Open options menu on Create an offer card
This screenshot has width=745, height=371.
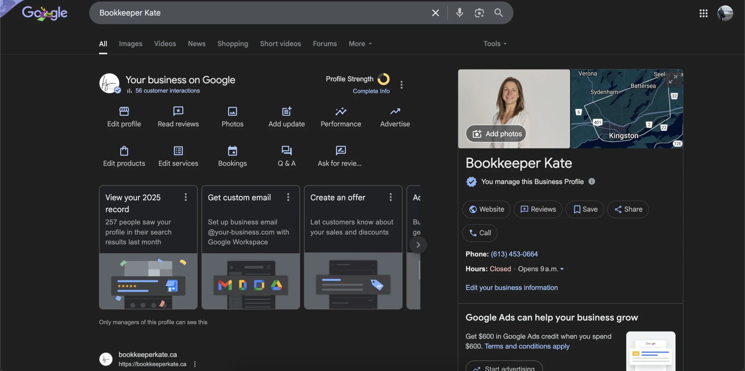tap(391, 197)
